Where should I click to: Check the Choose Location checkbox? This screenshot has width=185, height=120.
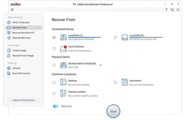[54, 93]
